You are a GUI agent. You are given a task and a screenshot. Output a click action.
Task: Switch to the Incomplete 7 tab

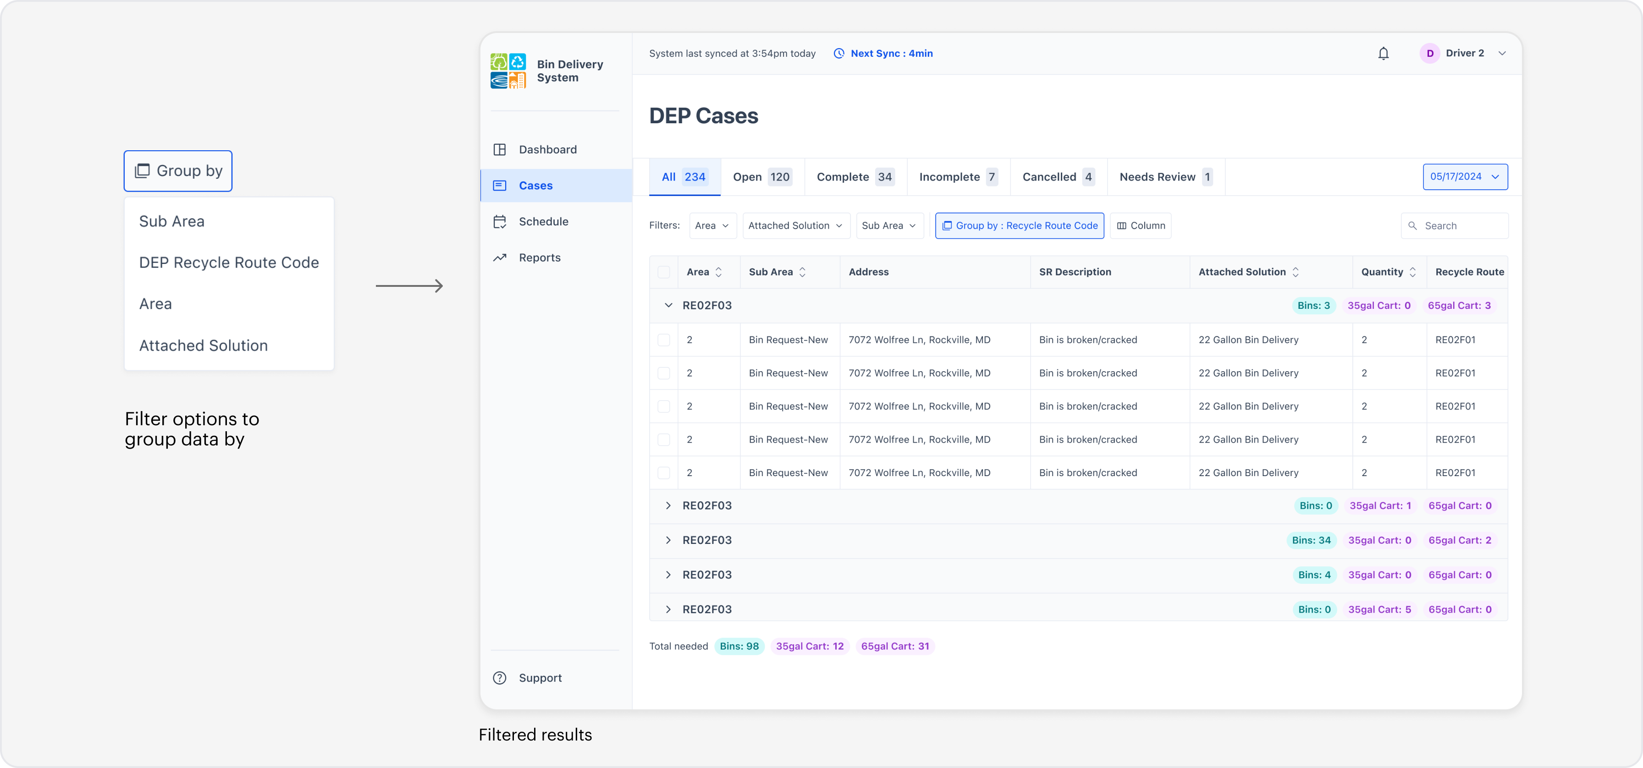[958, 176]
